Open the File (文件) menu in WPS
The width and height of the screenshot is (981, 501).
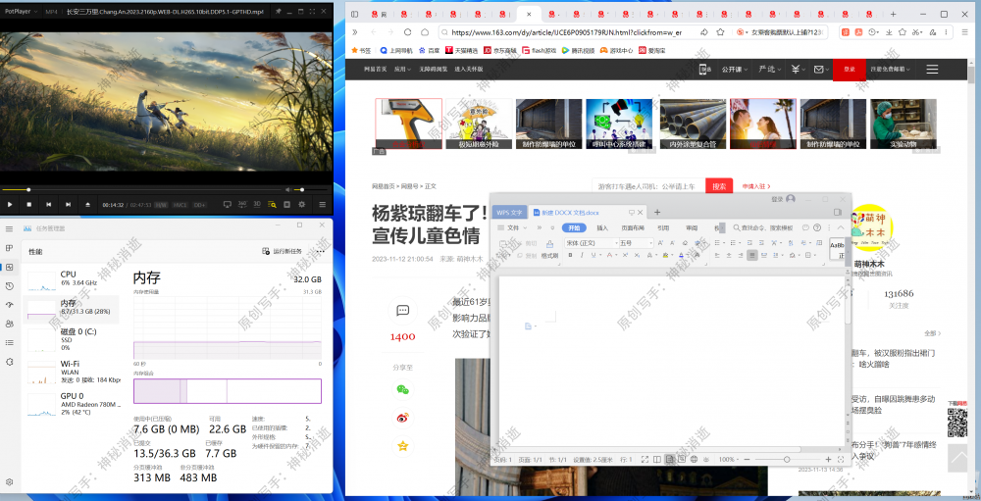[513, 227]
